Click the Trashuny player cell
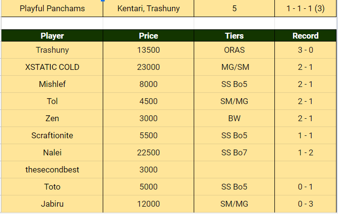The width and height of the screenshot is (338, 214). (x=52, y=50)
